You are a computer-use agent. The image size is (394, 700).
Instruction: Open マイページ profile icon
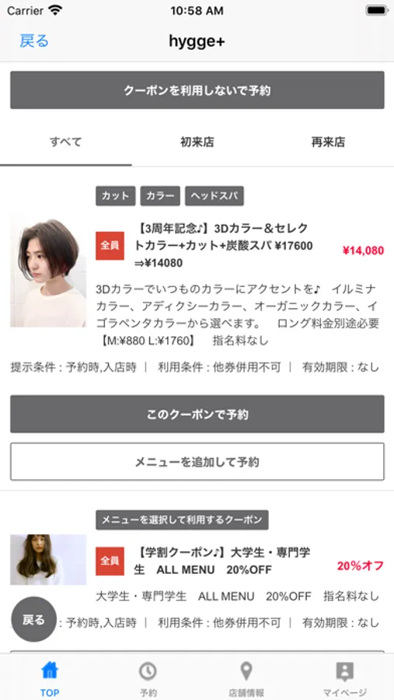[344, 671]
